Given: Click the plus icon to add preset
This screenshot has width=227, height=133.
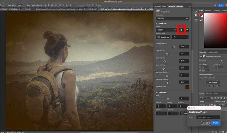Looking at the screenshot, I should pos(181,30).
